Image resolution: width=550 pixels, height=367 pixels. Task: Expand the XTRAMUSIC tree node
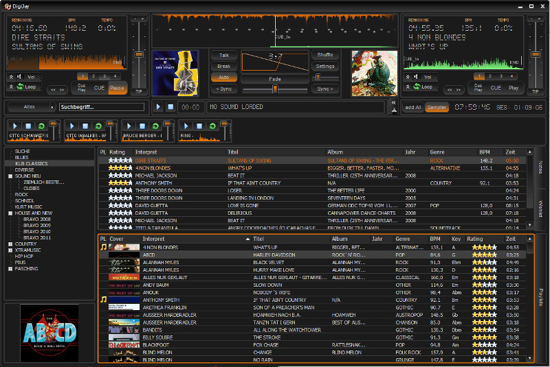[x=10, y=250]
